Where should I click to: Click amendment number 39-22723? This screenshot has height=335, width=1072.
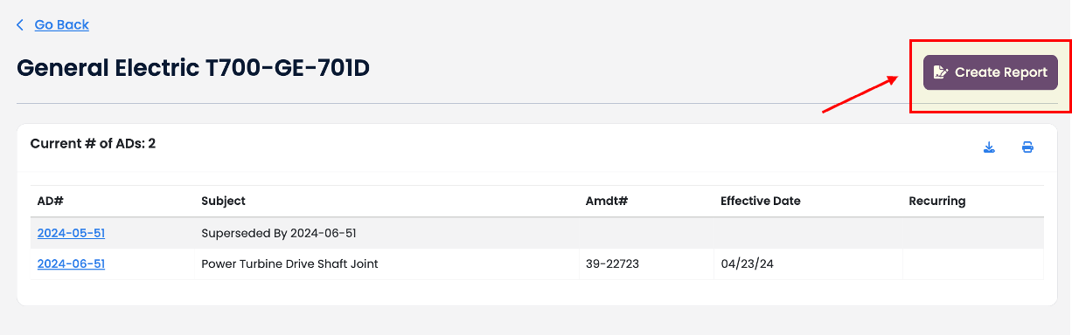click(612, 263)
